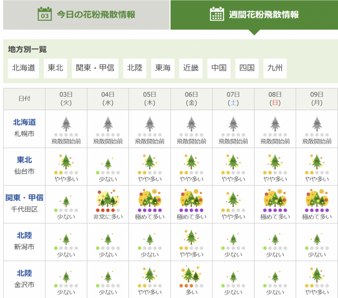
Task: Click 千代田区 極めて多い icon on 08日
Action: click(275, 199)
